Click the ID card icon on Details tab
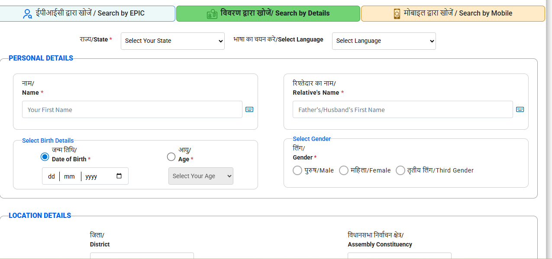552x259 pixels. tap(212, 14)
